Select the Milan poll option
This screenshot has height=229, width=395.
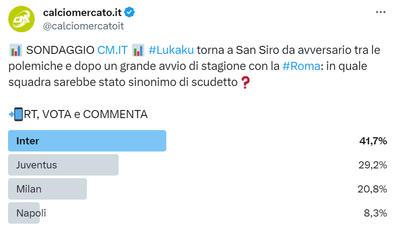pyautogui.click(x=47, y=189)
